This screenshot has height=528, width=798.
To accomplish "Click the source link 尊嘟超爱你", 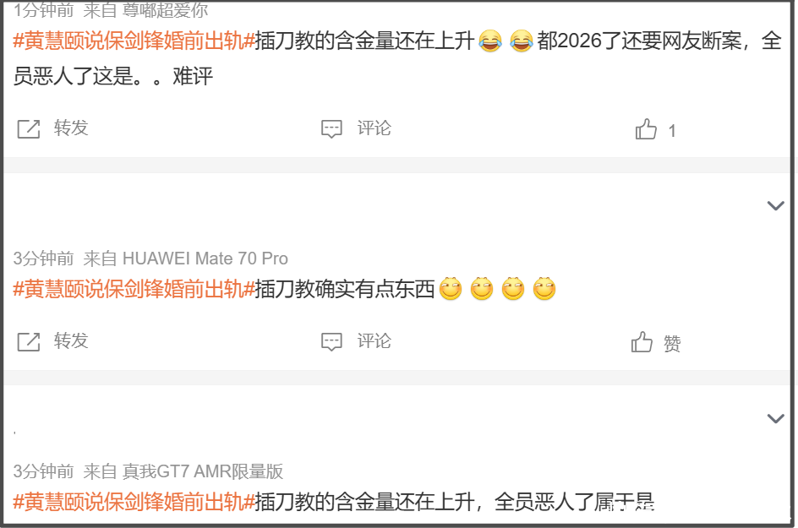I will (x=165, y=10).
